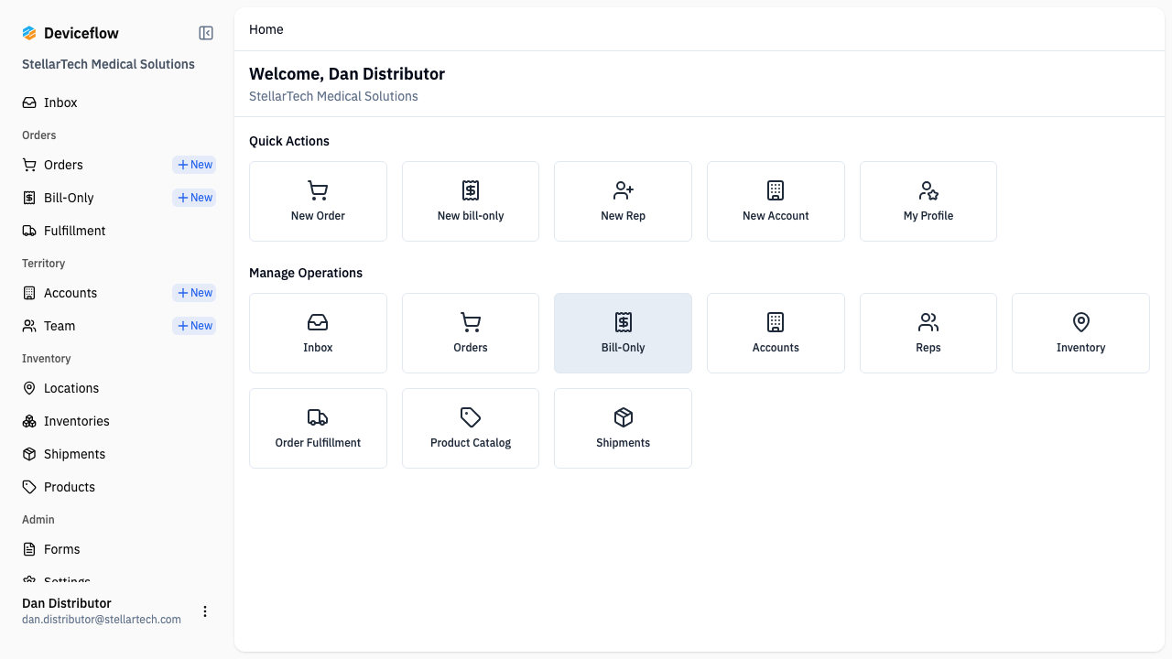1172x659 pixels.
Task: Open Locations under Inventory section
Action: coord(71,388)
